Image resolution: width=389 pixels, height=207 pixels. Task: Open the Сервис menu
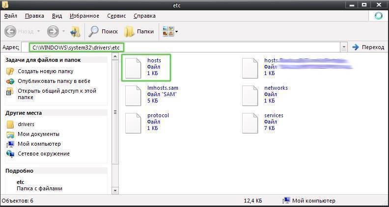pos(116,16)
